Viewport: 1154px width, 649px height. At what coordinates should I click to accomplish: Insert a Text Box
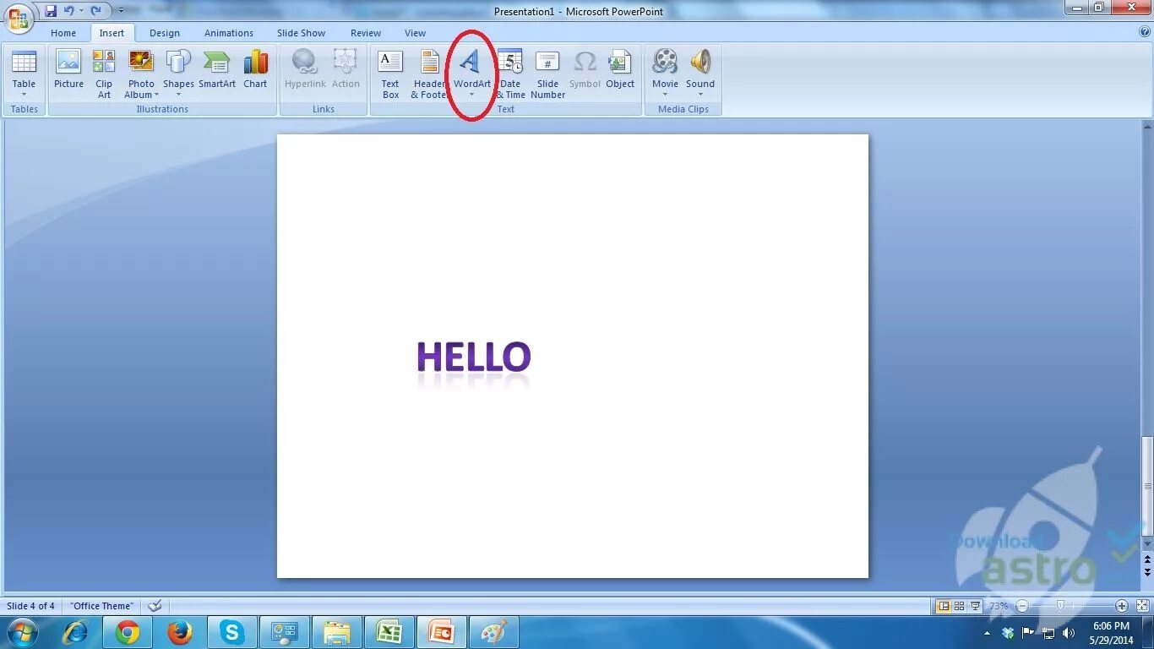pyautogui.click(x=390, y=74)
